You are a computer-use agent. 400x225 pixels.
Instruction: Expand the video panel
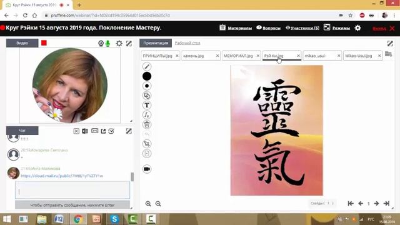click(129, 43)
